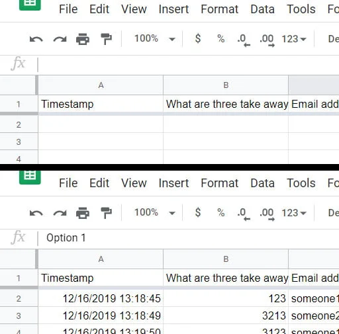This screenshot has width=339, height=334.
Task: Open View menu in top spreadsheet
Action: 134,9
